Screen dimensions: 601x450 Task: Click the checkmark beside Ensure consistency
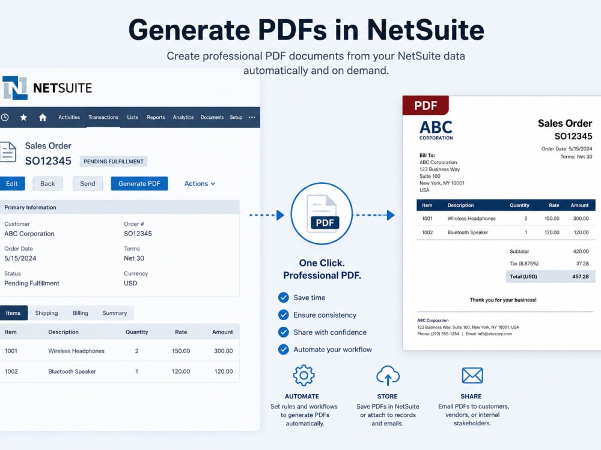(x=283, y=315)
